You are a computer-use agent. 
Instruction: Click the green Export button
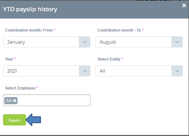tap(15, 120)
